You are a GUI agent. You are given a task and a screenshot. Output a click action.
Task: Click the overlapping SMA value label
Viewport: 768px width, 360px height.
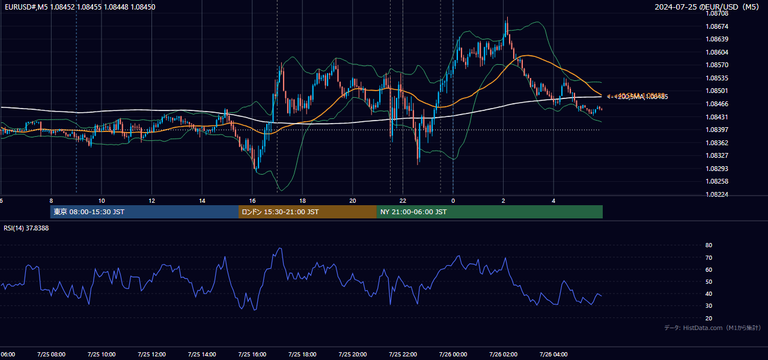click(x=638, y=96)
